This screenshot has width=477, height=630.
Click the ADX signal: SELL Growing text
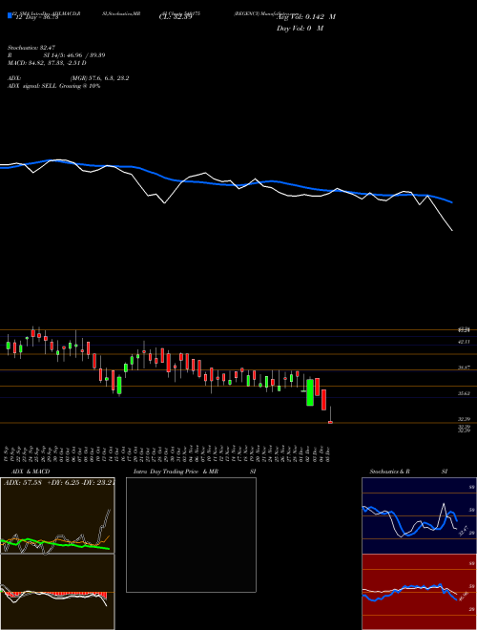click(x=53, y=86)
